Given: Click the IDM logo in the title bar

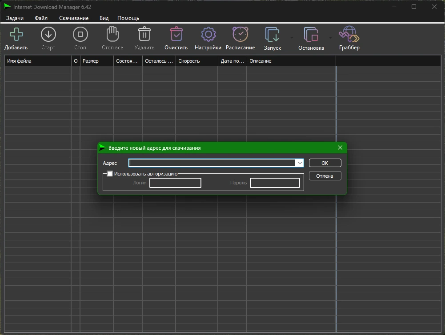Looking at the screenshot, I should click(7, 7).
